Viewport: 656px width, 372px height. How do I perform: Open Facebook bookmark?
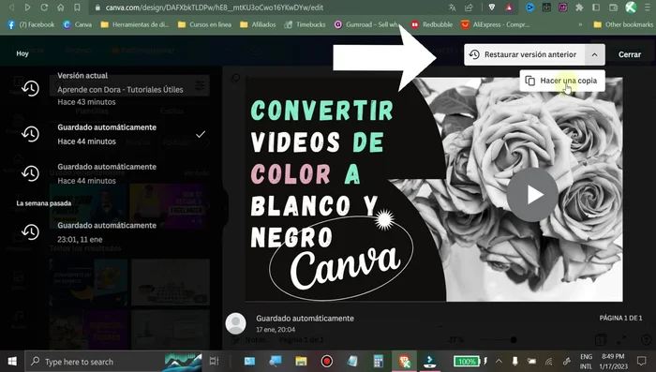click(x=31, y=24)
